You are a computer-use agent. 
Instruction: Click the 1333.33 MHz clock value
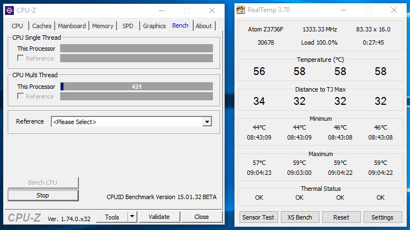click(x=320, y=29)
